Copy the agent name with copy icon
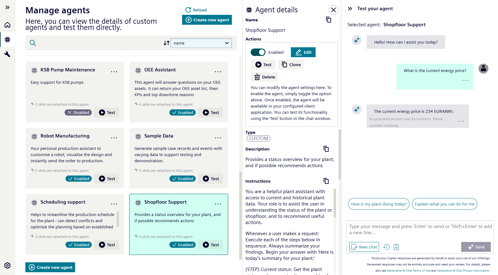This screenshot has width=498, height=275. (329, 20)
